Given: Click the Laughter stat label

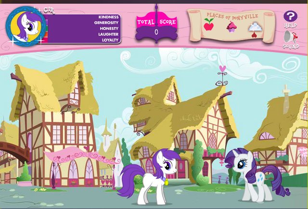Looking at the screenshot, I should point(108,34).
